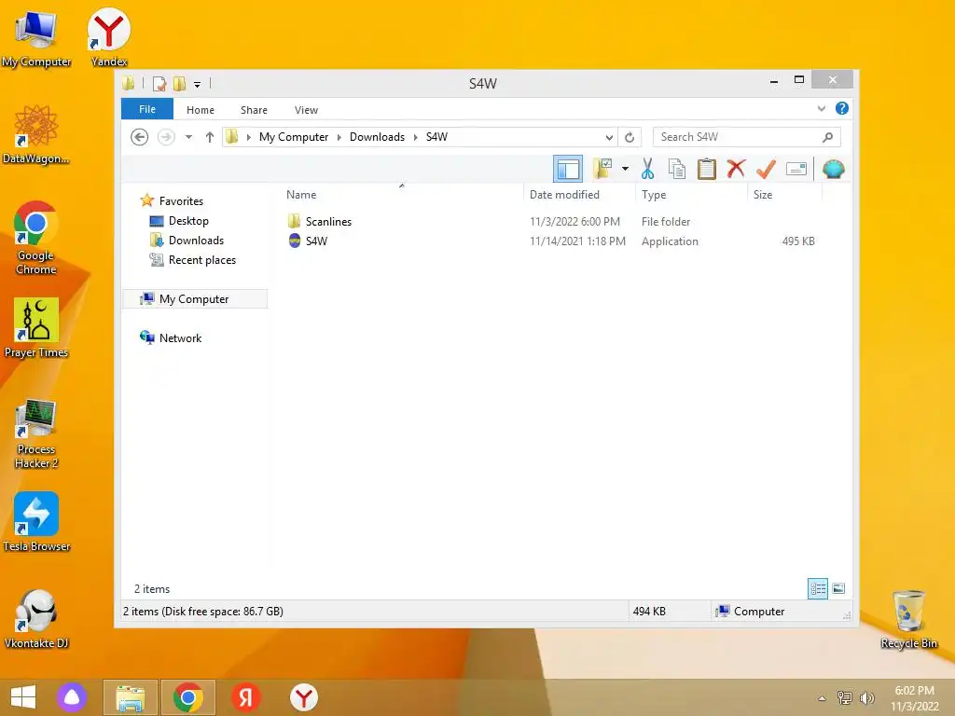955x716 pixels.
Task: Open the folder options dropdown arrow
Action: (x=625, y=169)
